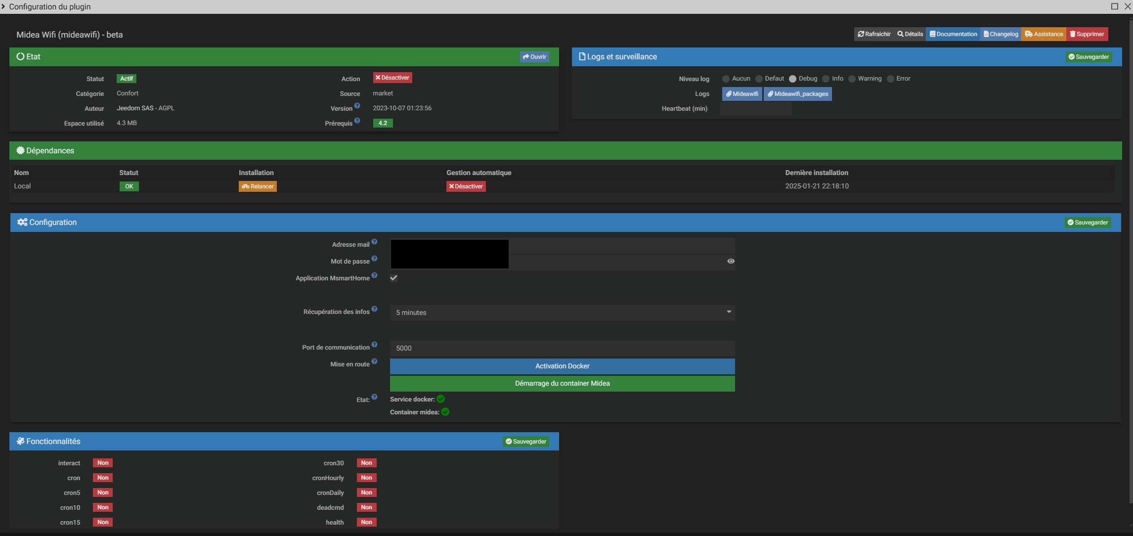Disable the plugin with Action Désactiver

point(392,78)
